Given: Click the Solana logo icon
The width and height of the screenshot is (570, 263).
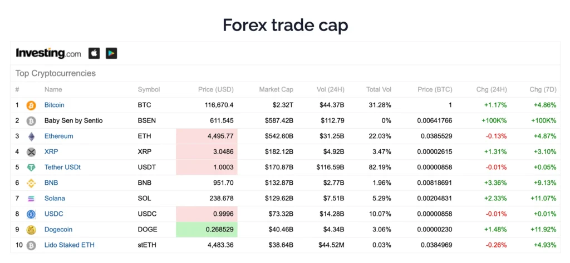Looking at the screenshot, I should point(31,198).
